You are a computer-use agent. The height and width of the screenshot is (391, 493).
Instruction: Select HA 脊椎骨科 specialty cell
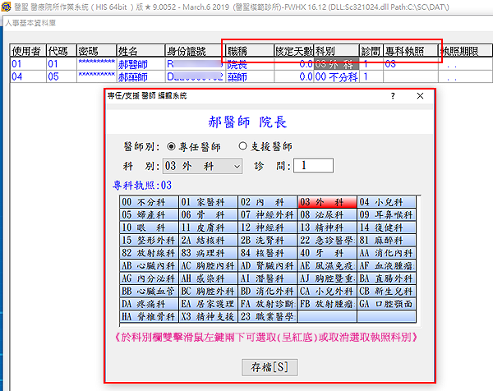[148, 316]
